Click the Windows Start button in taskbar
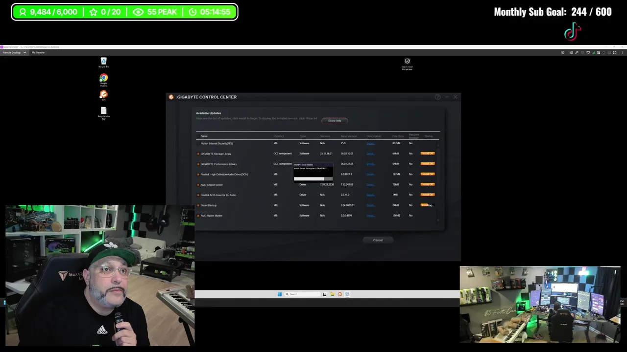The image size is (627, 352). 280,294
